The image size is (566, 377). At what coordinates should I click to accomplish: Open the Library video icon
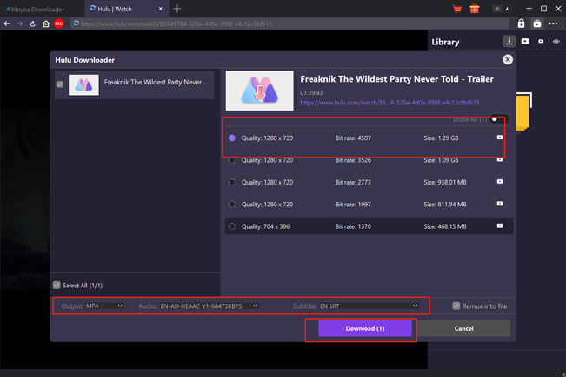[x=525, y=42]
